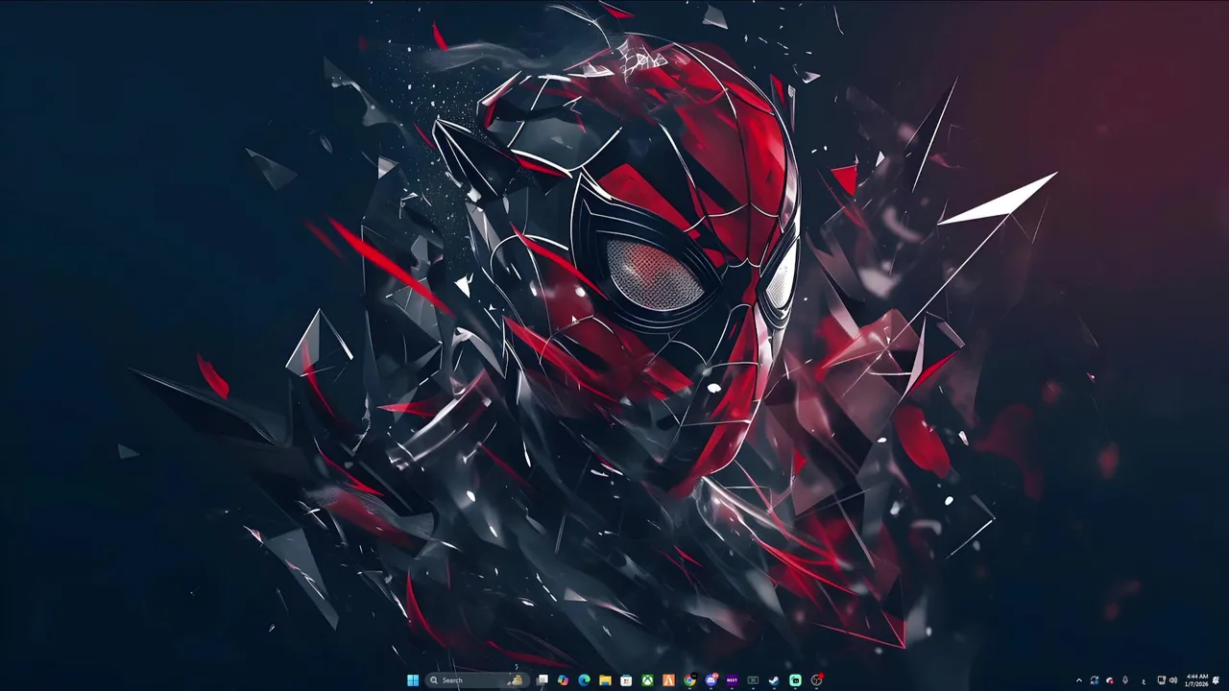Click the taskbar Search box
Image resolution: width=1229 pixels, height=691 pixels.
tap(477, 680)
